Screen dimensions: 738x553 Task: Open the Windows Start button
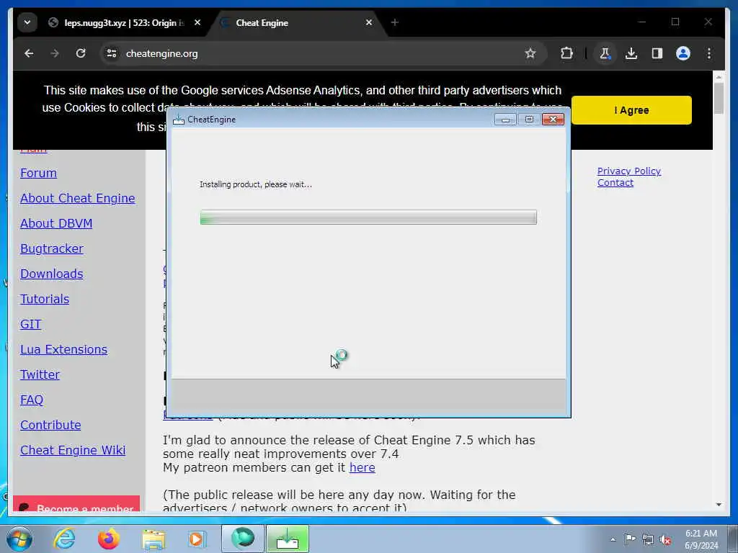point(19,539)
